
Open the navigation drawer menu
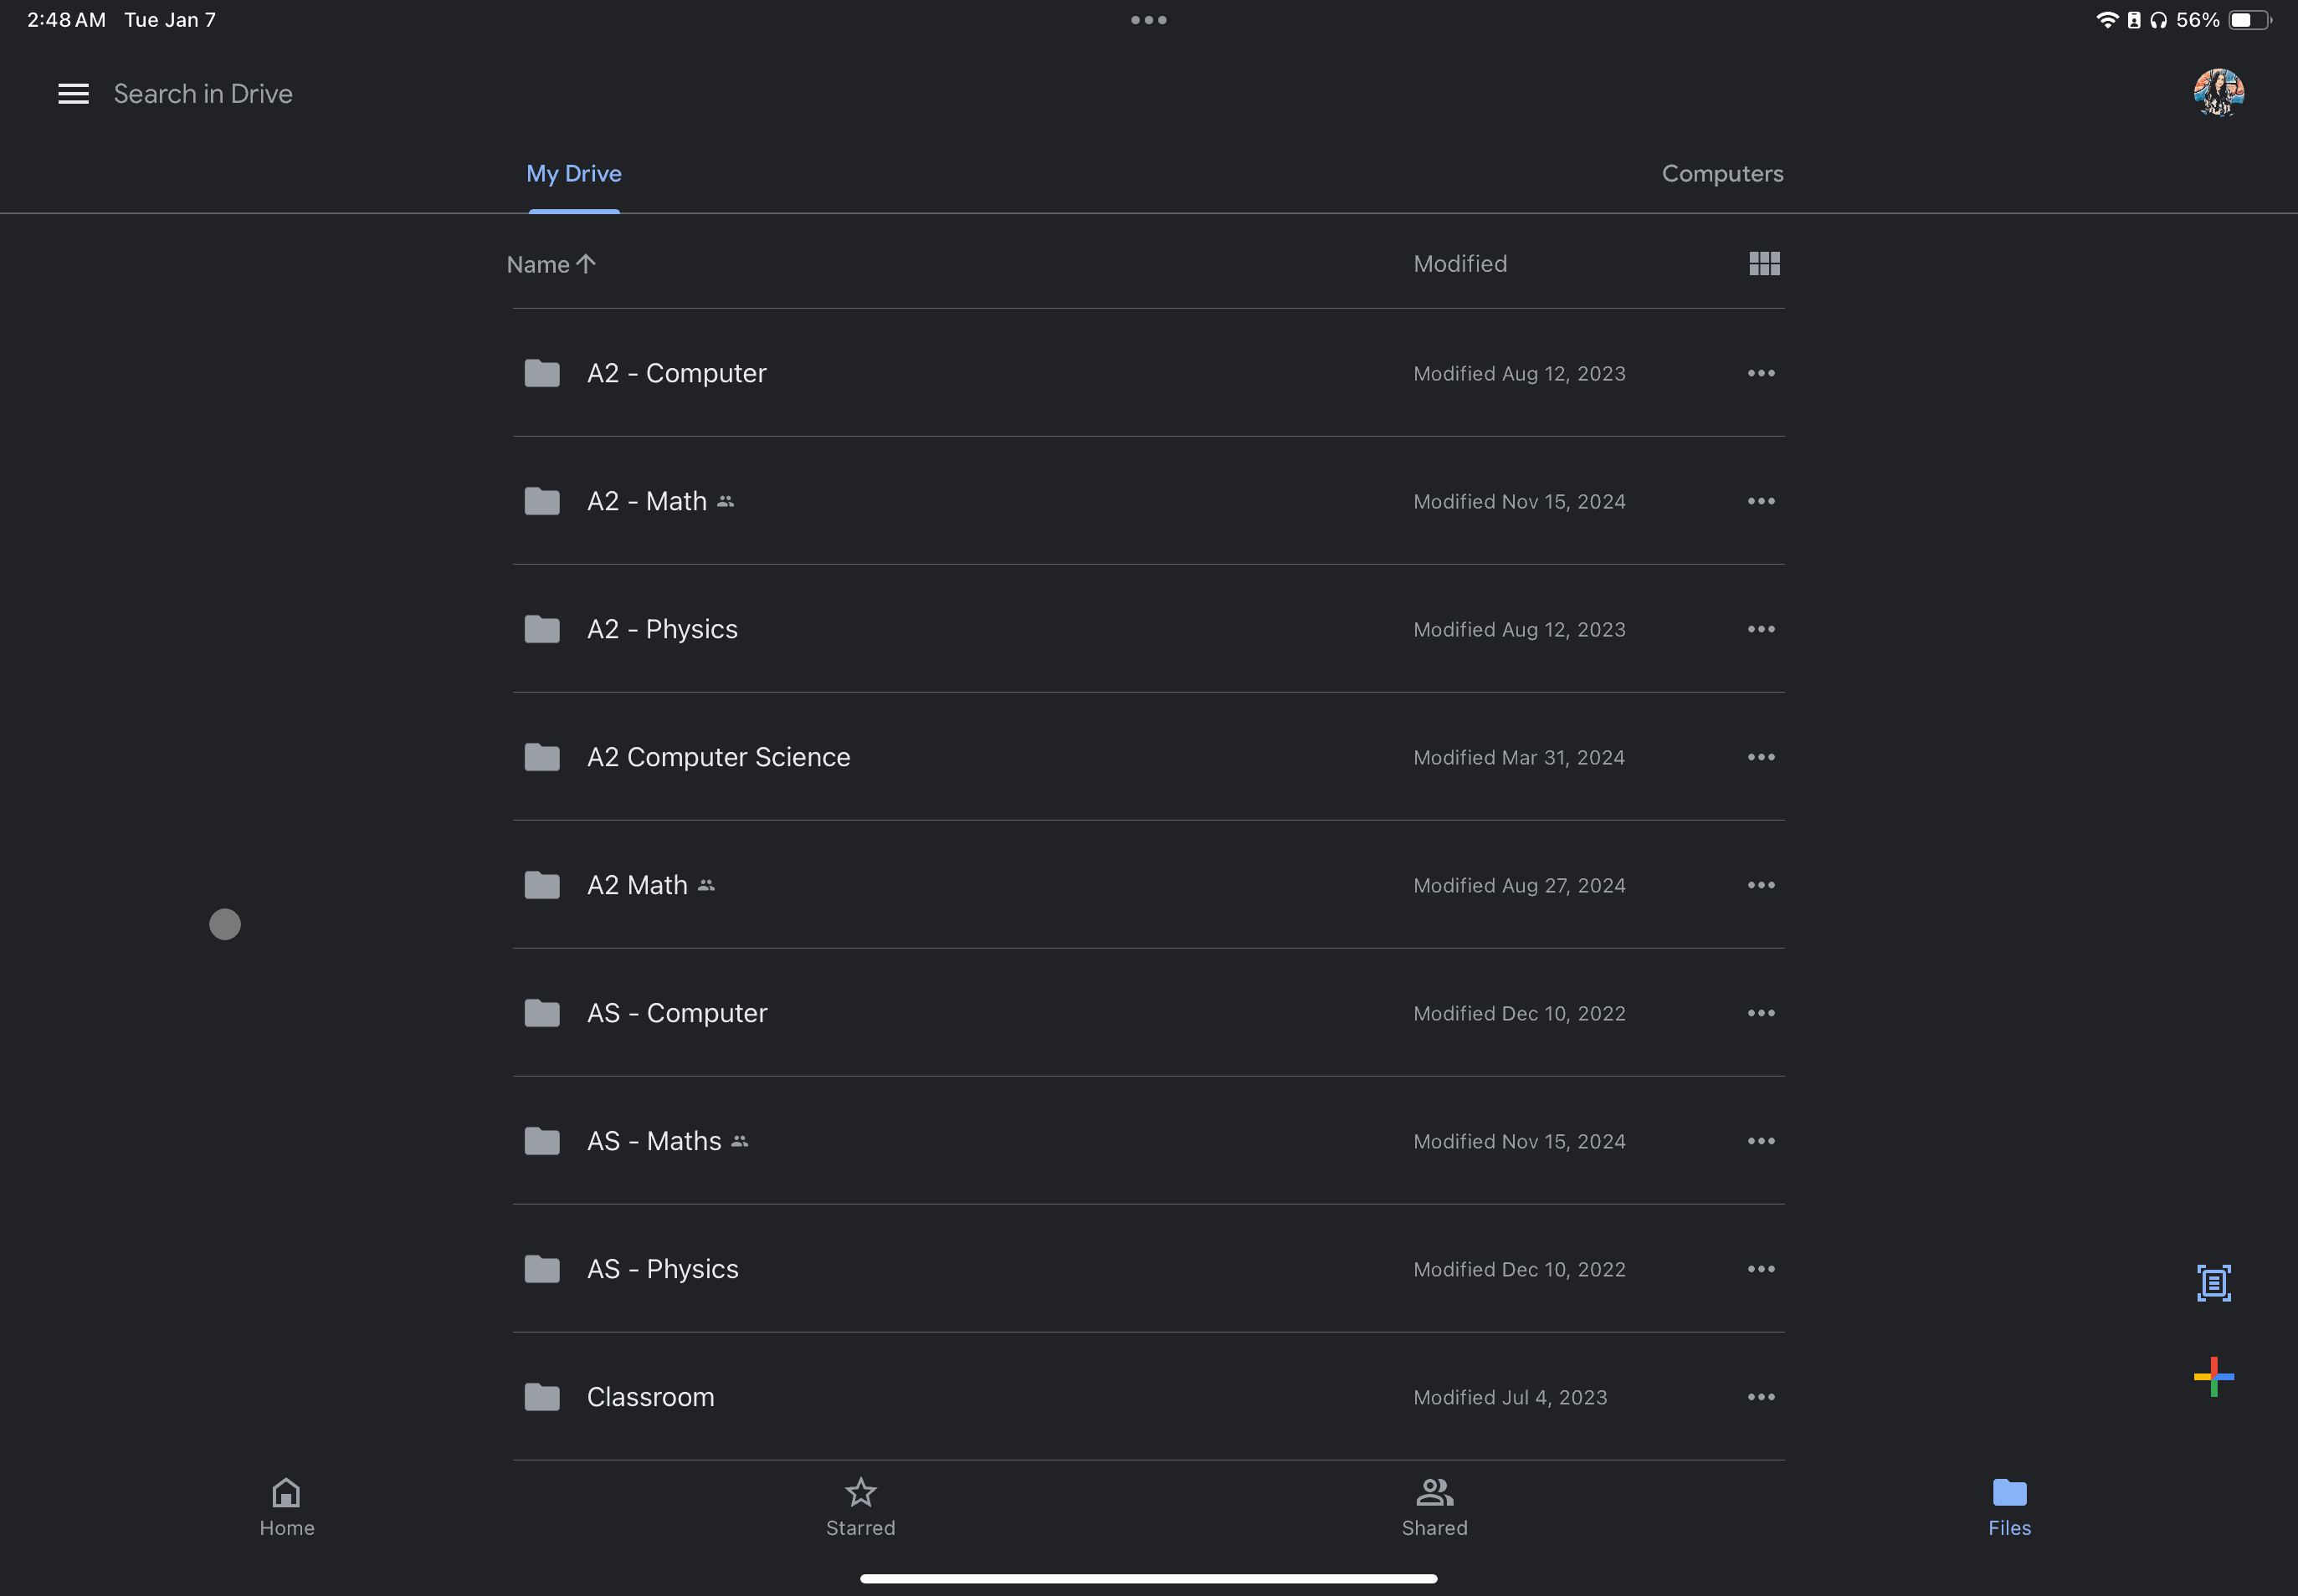click(x=73, y=93)
